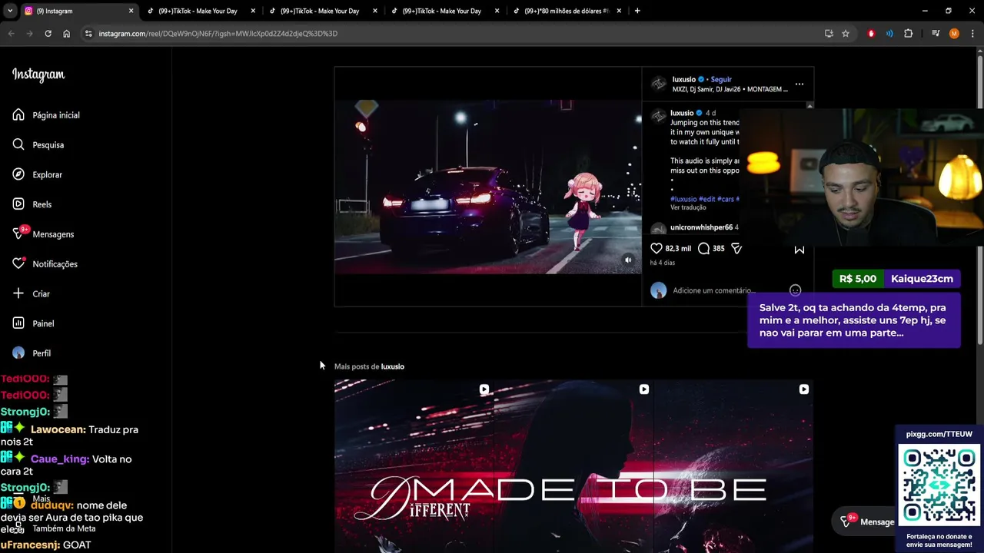Viewport: 984px width, 553px height.
Task: Open media controls icon in toolbar
Action: click(936, 34)
